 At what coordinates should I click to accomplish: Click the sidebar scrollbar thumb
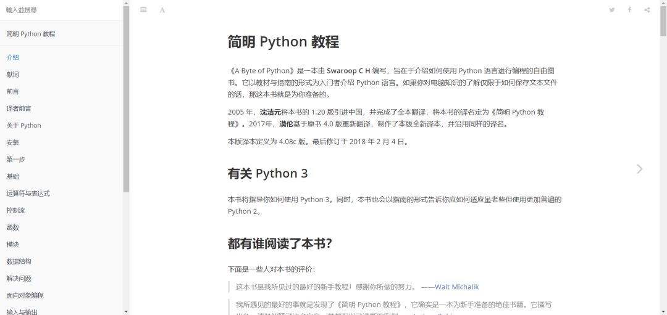[x=127, y=99]
